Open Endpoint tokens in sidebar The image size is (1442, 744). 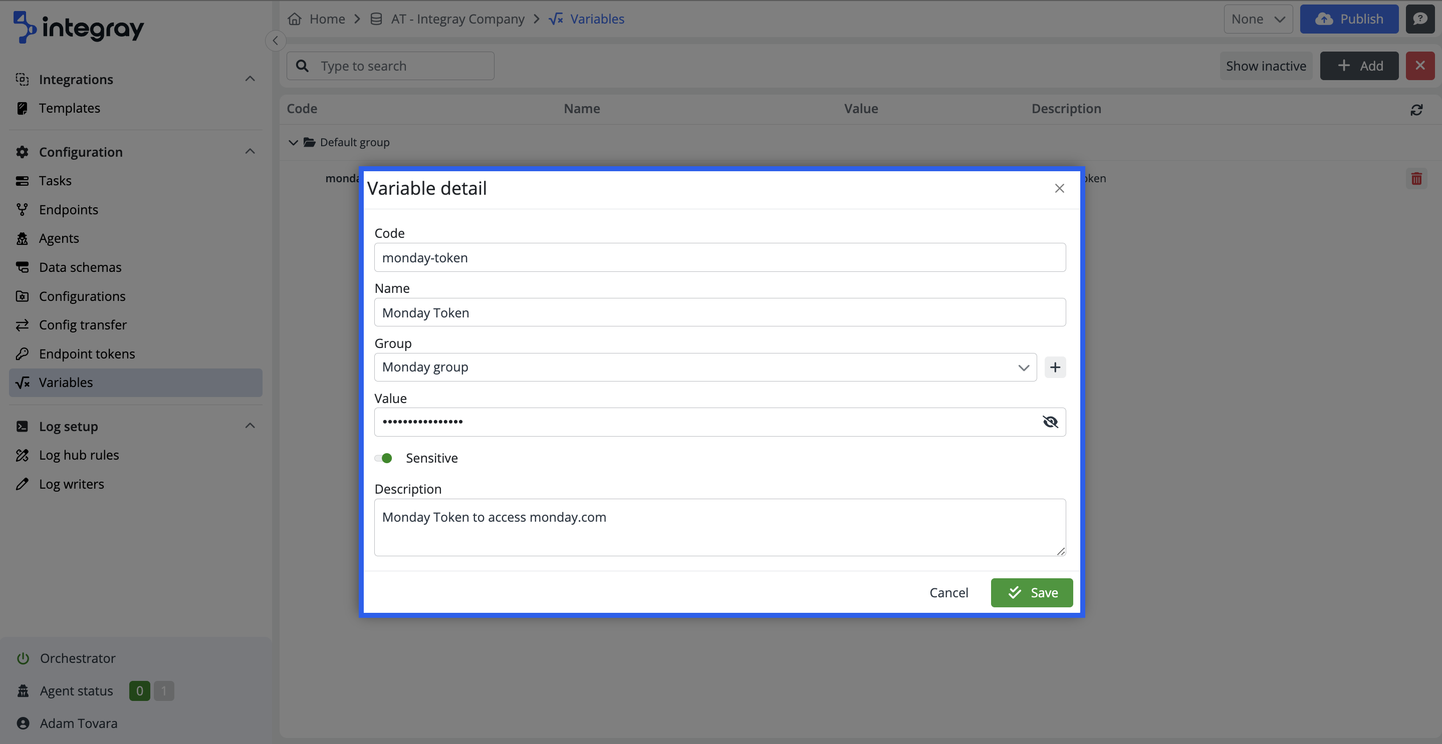[x=87, y=353]
